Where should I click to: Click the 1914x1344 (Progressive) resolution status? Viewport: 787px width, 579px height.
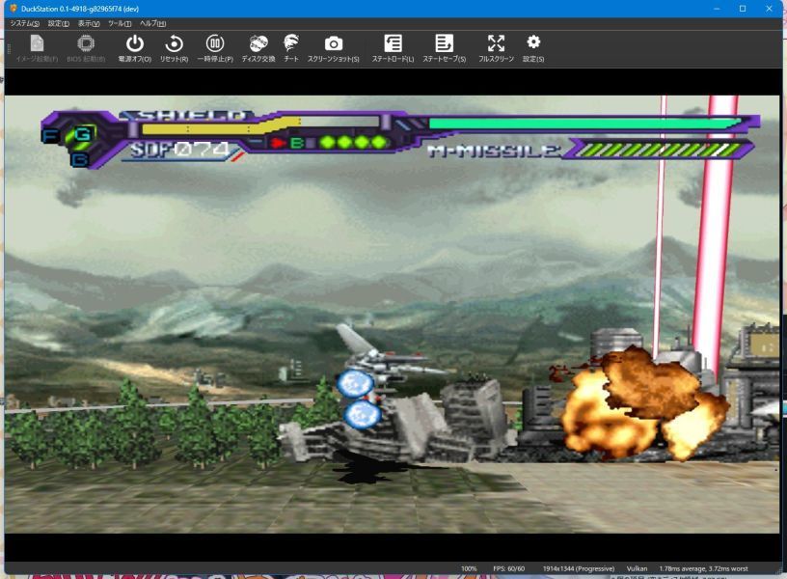click(x=579, y=568)
